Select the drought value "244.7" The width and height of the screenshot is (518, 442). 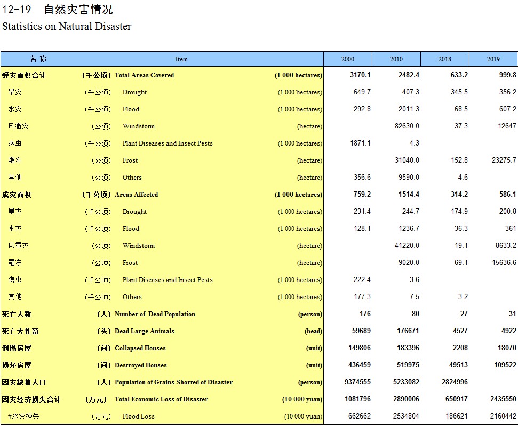411,212
